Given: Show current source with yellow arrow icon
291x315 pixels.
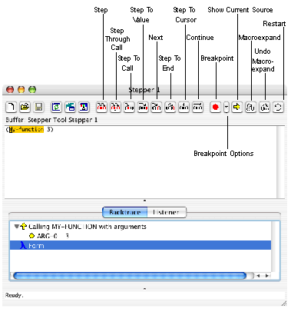Looking at the screenshot, I should (x=237, y=107).
